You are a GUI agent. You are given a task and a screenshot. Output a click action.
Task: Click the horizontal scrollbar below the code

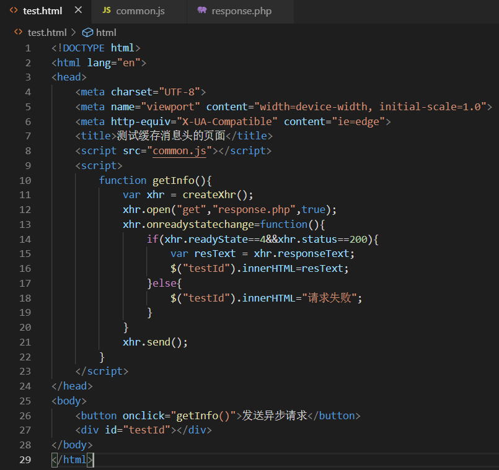coord(273,468)
